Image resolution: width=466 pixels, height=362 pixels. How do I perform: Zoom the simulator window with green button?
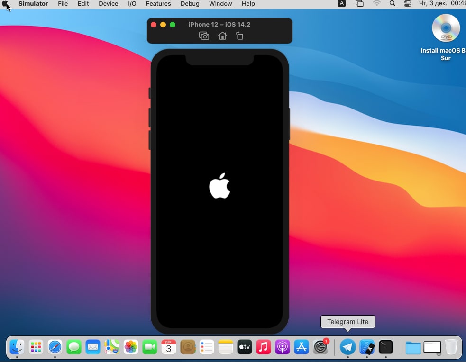click(173, 25)
